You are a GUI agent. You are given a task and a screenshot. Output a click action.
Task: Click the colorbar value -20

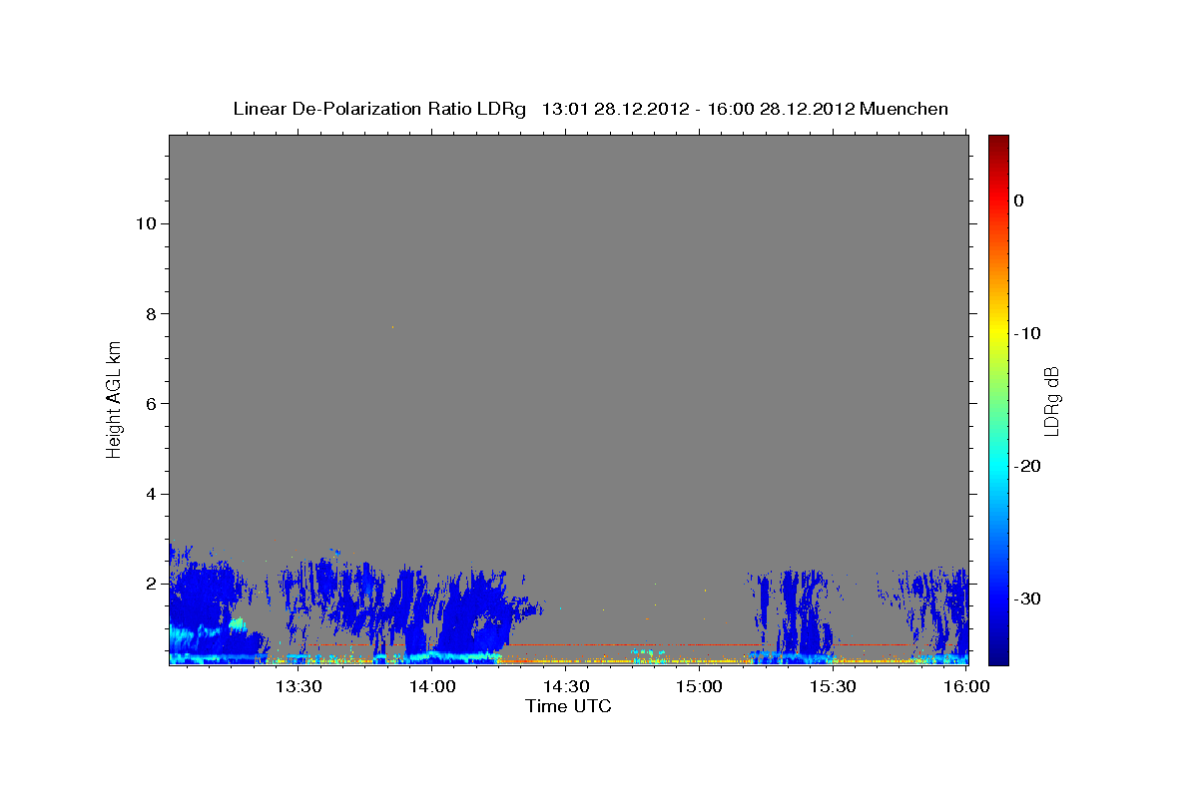pyautogui.click(x=1029, y=466)
